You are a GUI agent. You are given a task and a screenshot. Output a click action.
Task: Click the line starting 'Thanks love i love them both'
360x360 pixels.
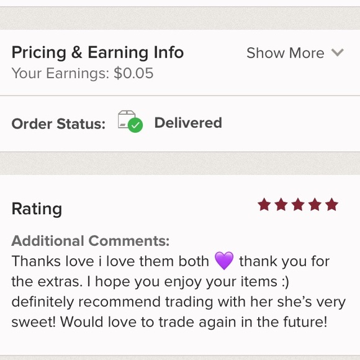(x=171, y=261)
